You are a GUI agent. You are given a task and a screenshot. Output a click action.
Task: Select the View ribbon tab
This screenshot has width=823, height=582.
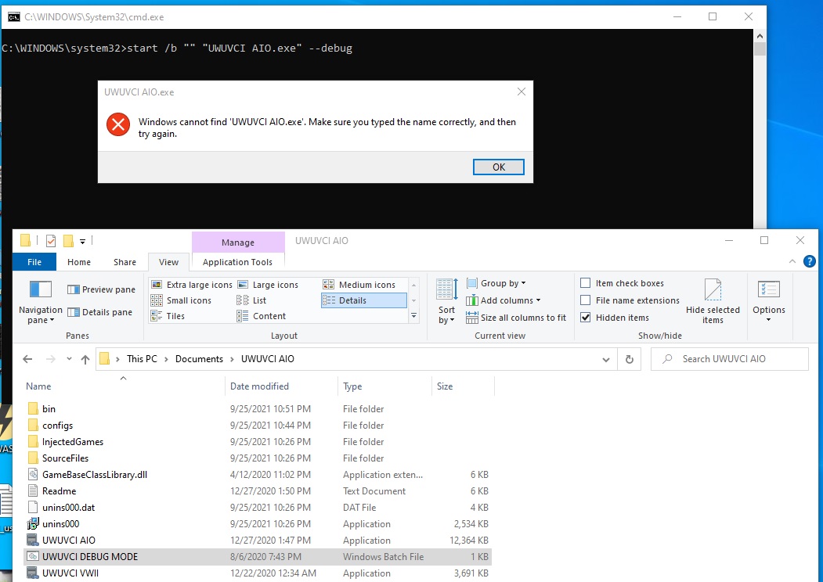[x=168, y=261]
